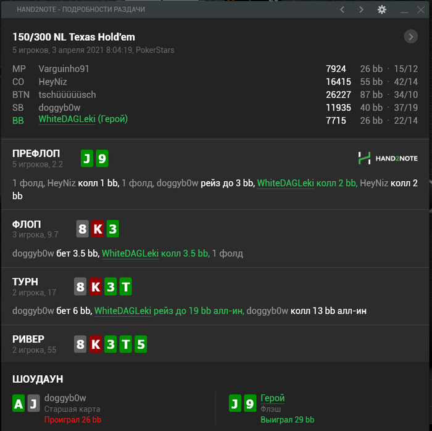
Task: Click the stack value 26227
Action: coord(338,95)
